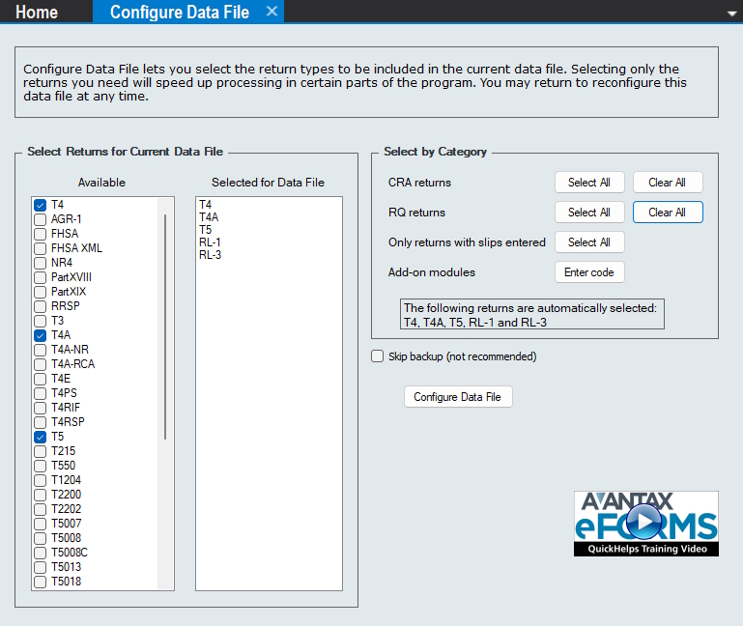The image size is (743, 626).
Task: Switch to the Home tab
Action: coord(37,12)
